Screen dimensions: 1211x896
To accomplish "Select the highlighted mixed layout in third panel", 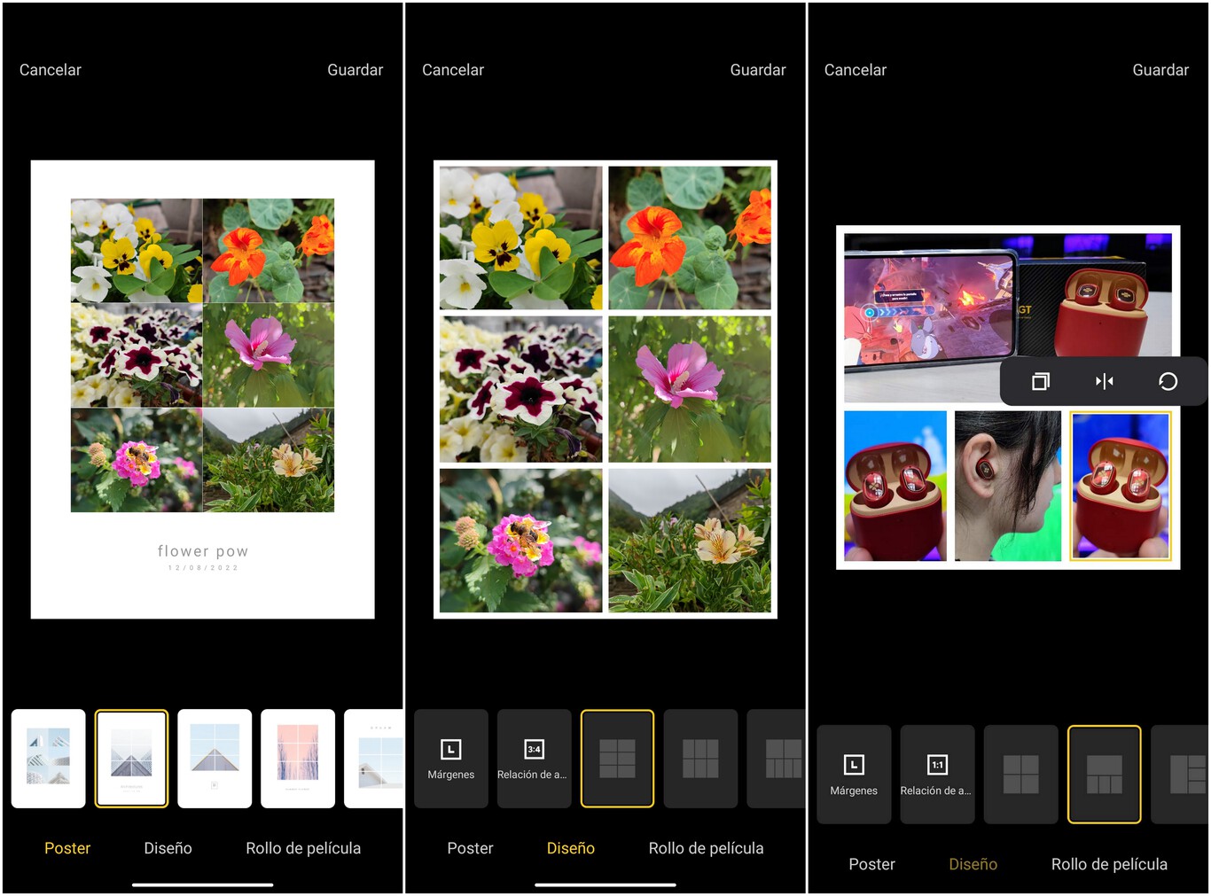I will (x=1104, y=773).
